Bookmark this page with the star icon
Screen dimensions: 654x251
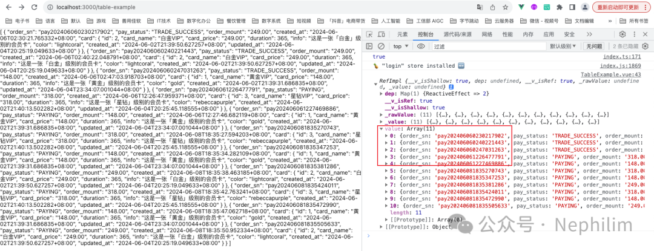coord(505,7)
